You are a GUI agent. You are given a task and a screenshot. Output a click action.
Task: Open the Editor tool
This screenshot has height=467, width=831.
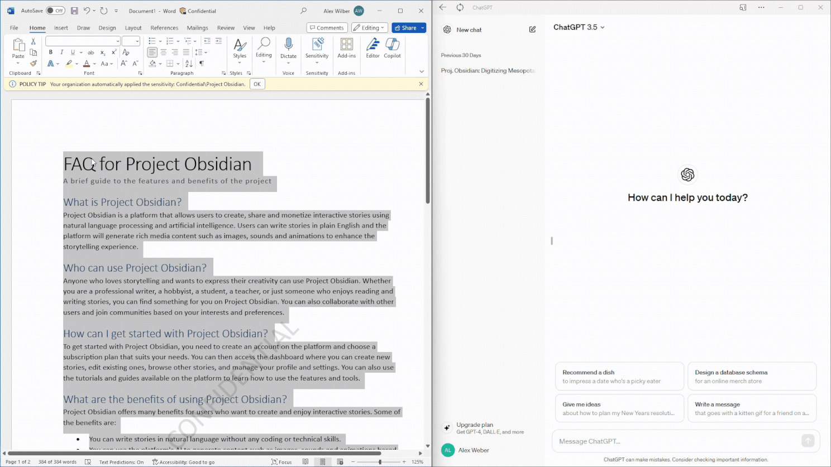coord(372,48)
